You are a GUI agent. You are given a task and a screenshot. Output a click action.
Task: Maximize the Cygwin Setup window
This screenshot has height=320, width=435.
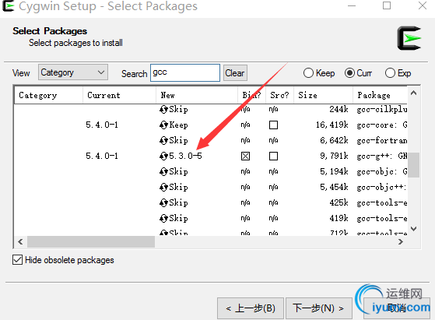click(387, 5)
